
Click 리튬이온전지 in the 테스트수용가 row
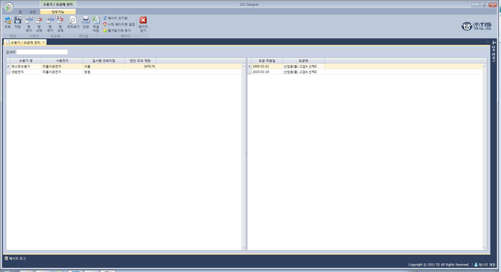62,66
